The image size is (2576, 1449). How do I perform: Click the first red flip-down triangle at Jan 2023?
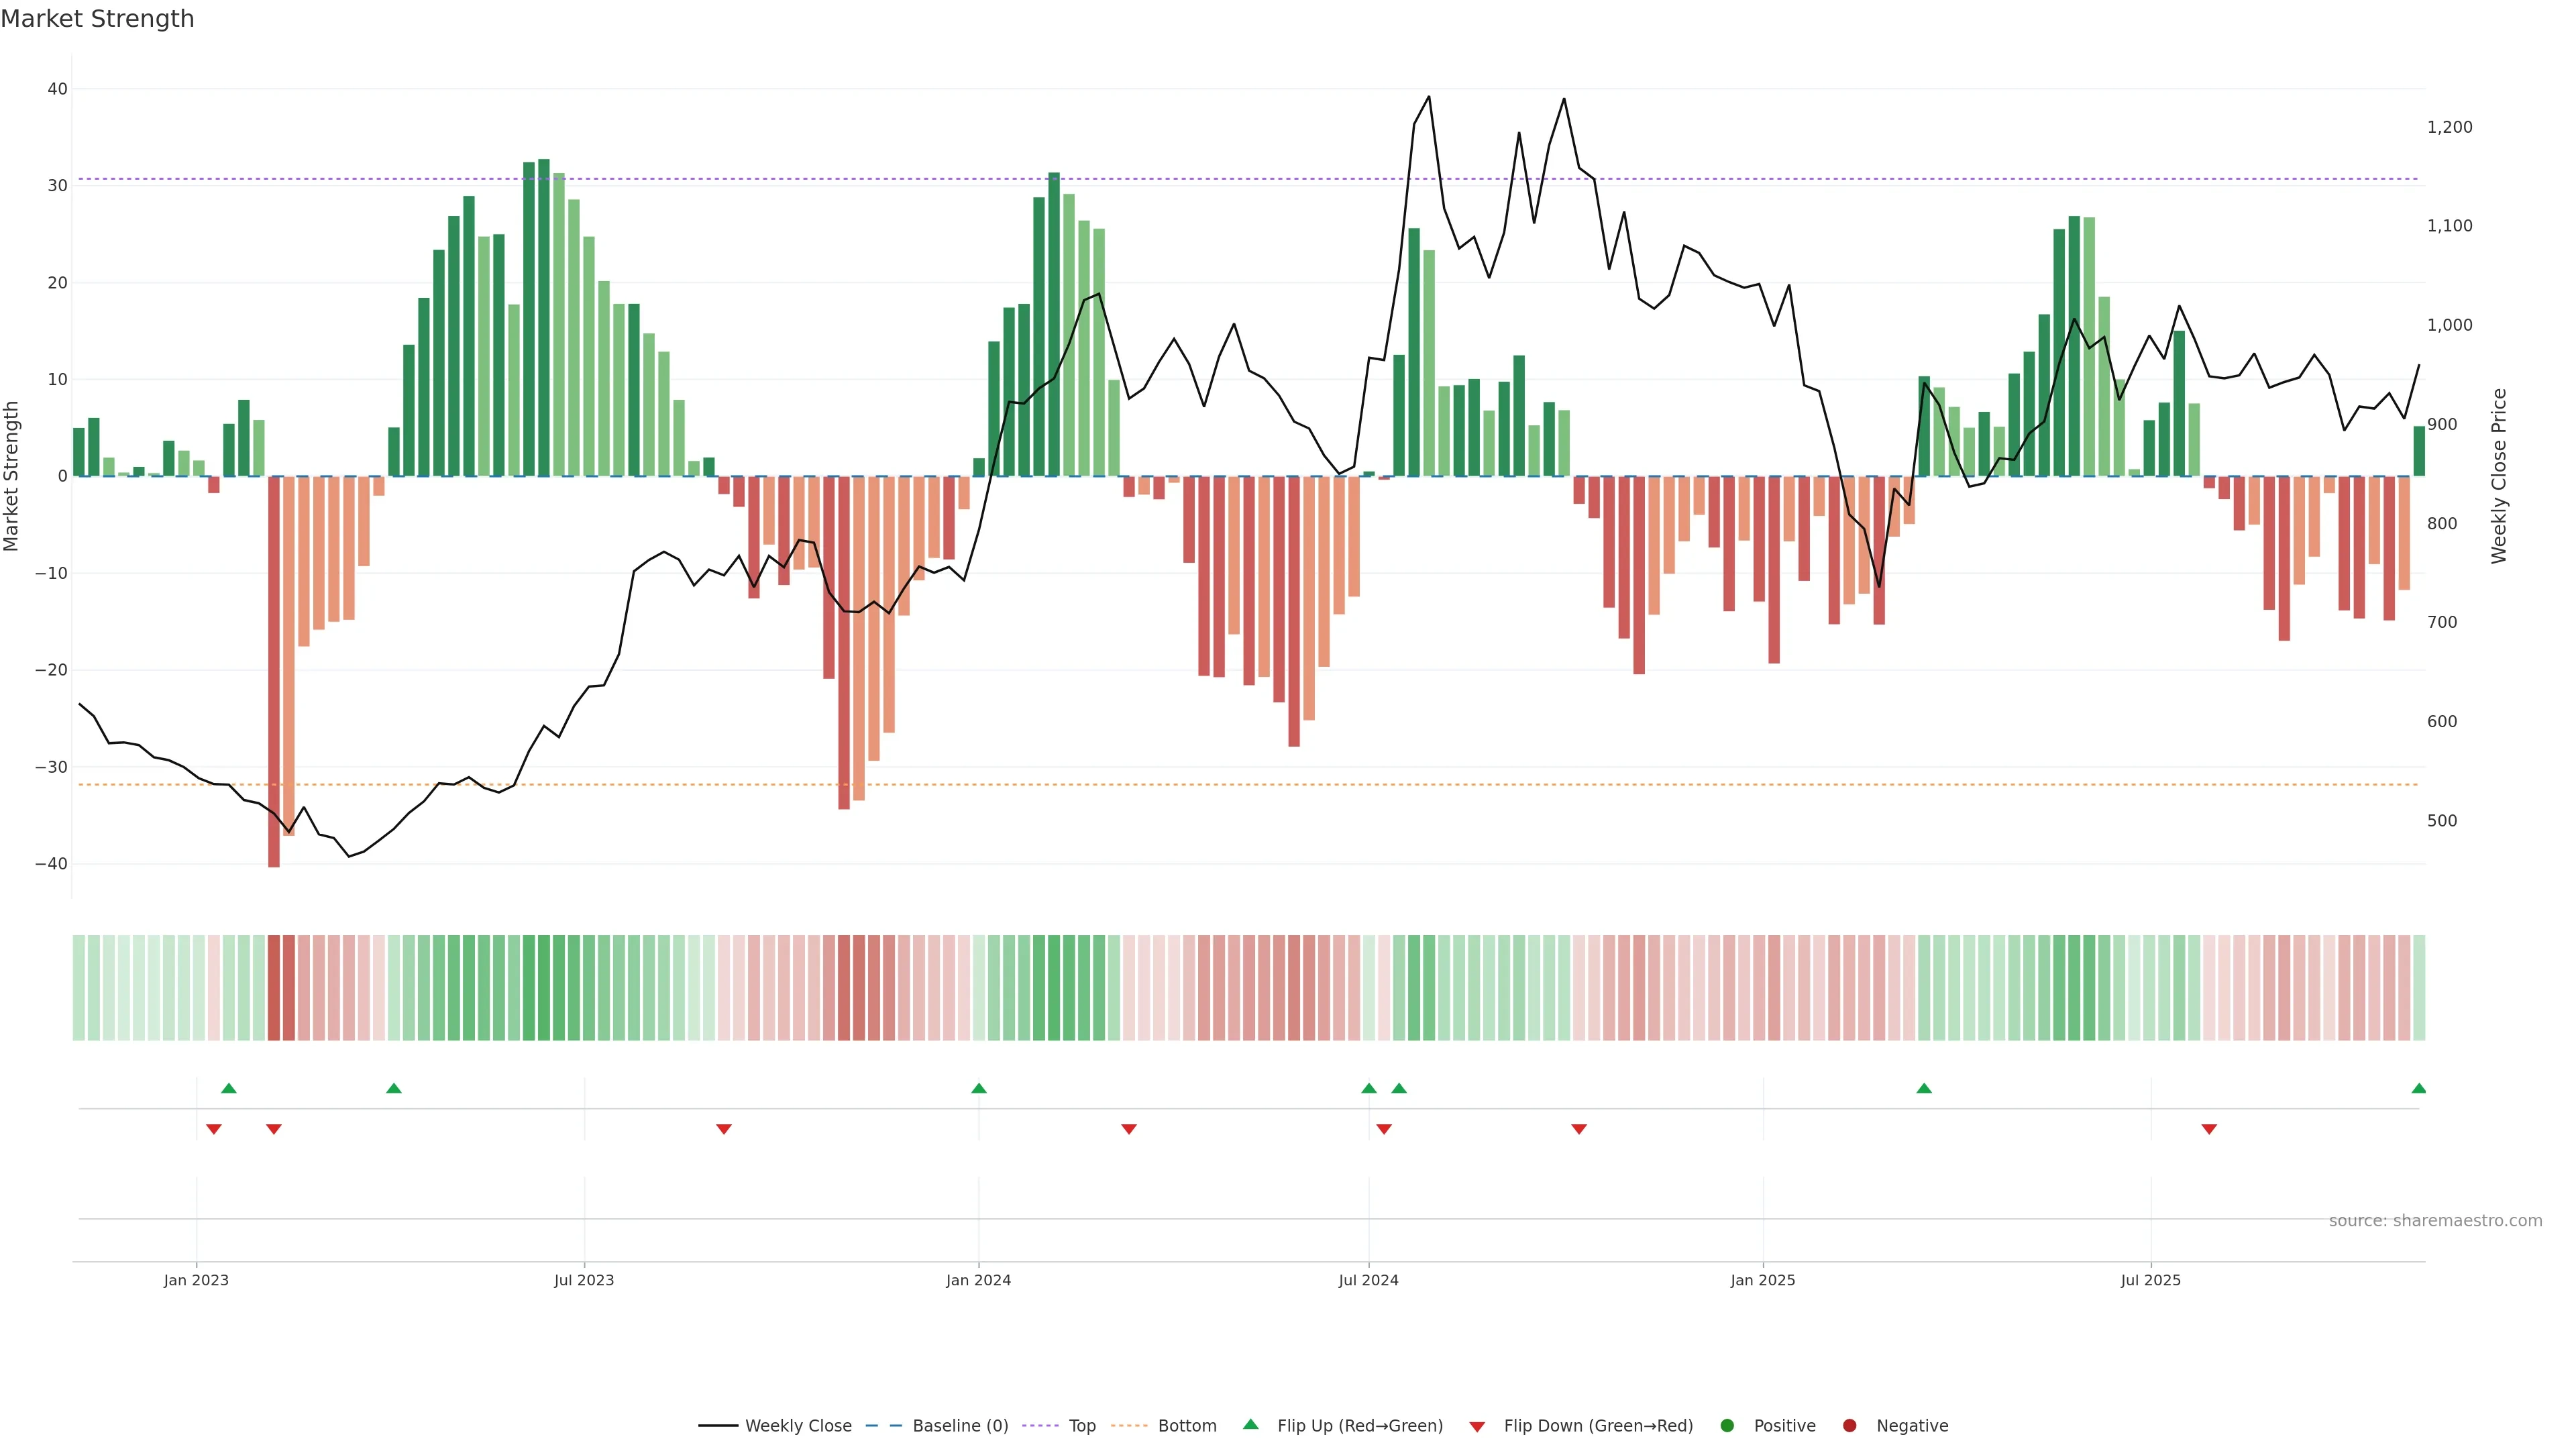tap(214, 1129)
